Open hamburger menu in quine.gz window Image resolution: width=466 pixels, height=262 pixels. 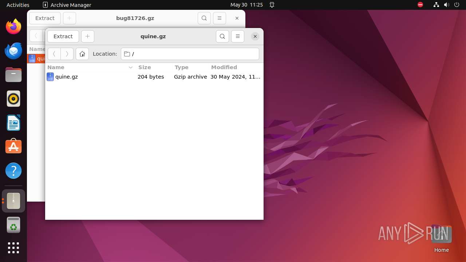coord(238,36)
